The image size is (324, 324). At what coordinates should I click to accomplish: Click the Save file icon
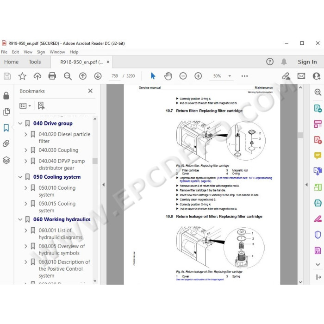coord(7,76)
